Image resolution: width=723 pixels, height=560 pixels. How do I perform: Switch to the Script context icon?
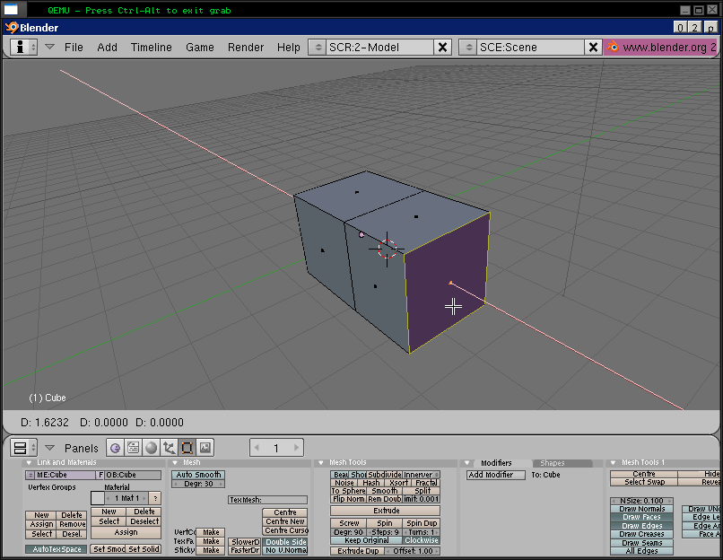point(133,448)
